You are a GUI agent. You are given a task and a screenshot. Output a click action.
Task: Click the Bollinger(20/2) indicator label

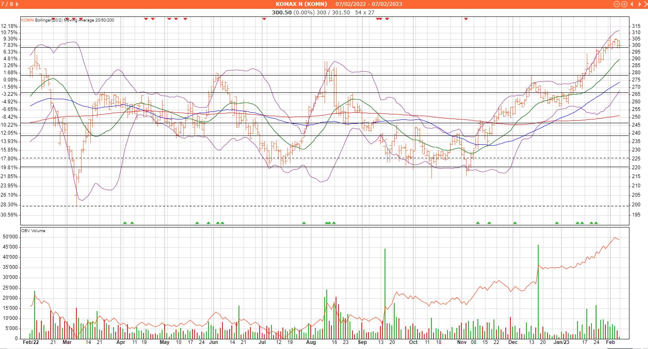49,20
